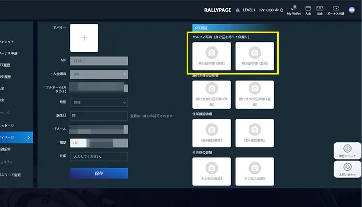This screenshot has width=362, height=207.
Task: Click the 入金 deposit icon in header
Action: point(308,9)
